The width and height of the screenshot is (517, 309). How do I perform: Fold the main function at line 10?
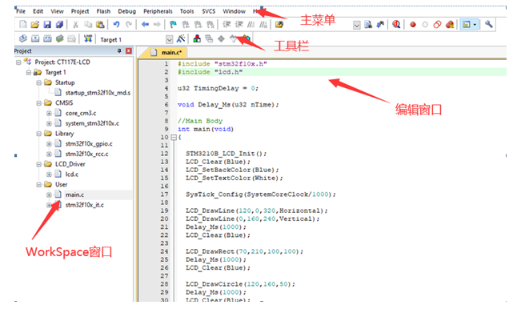(174, 138)
